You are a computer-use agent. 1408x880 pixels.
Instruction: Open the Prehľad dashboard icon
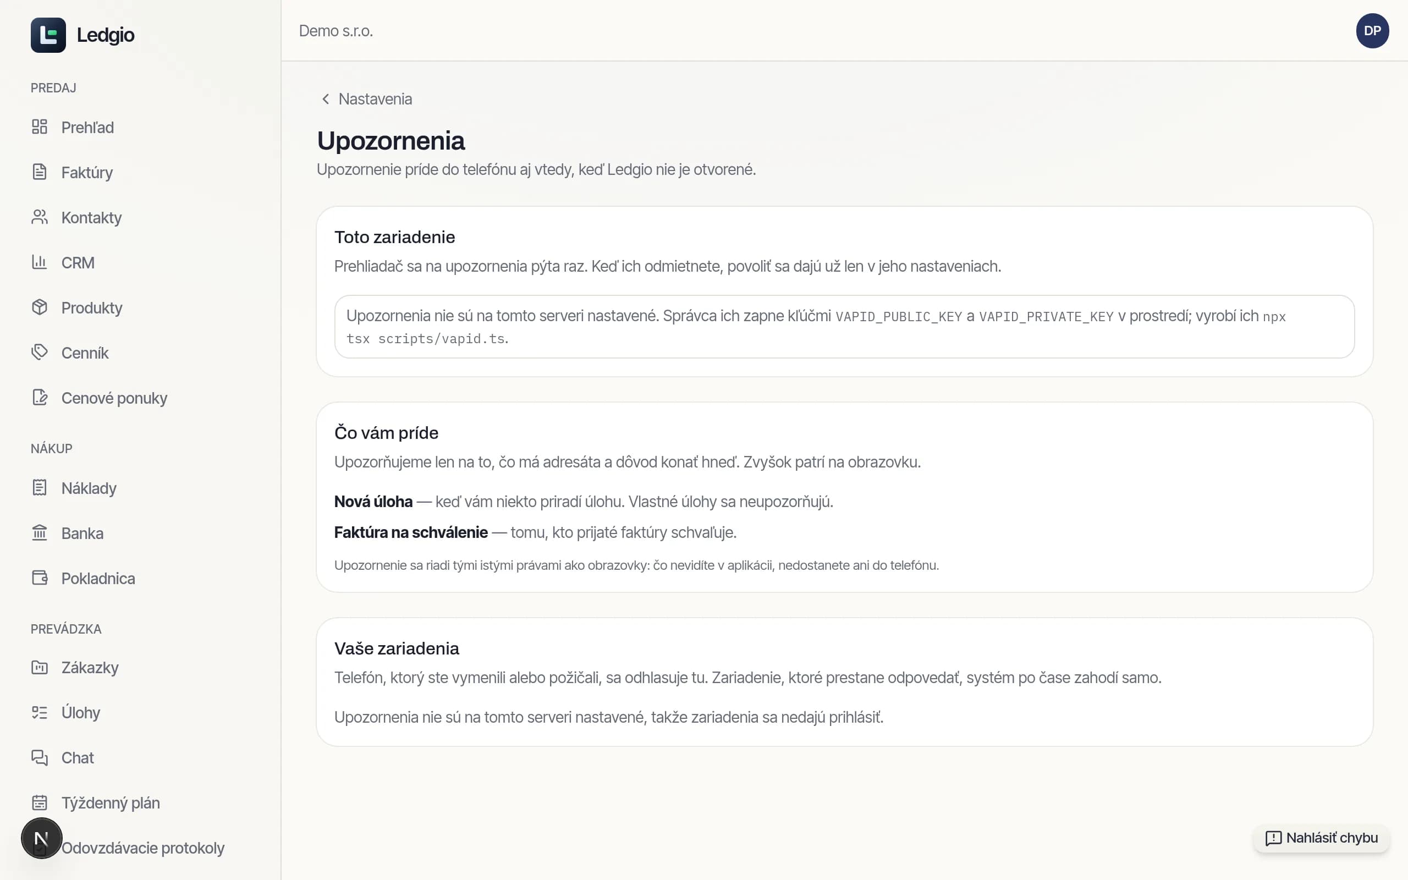click(x=40, y=127)
